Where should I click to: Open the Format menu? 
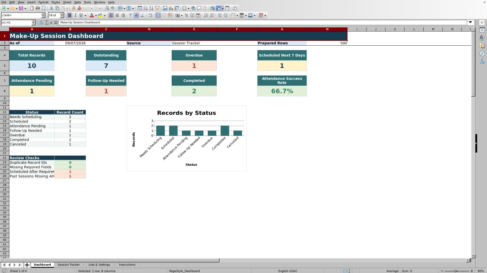pyautogui.click(x=43, y=2)
